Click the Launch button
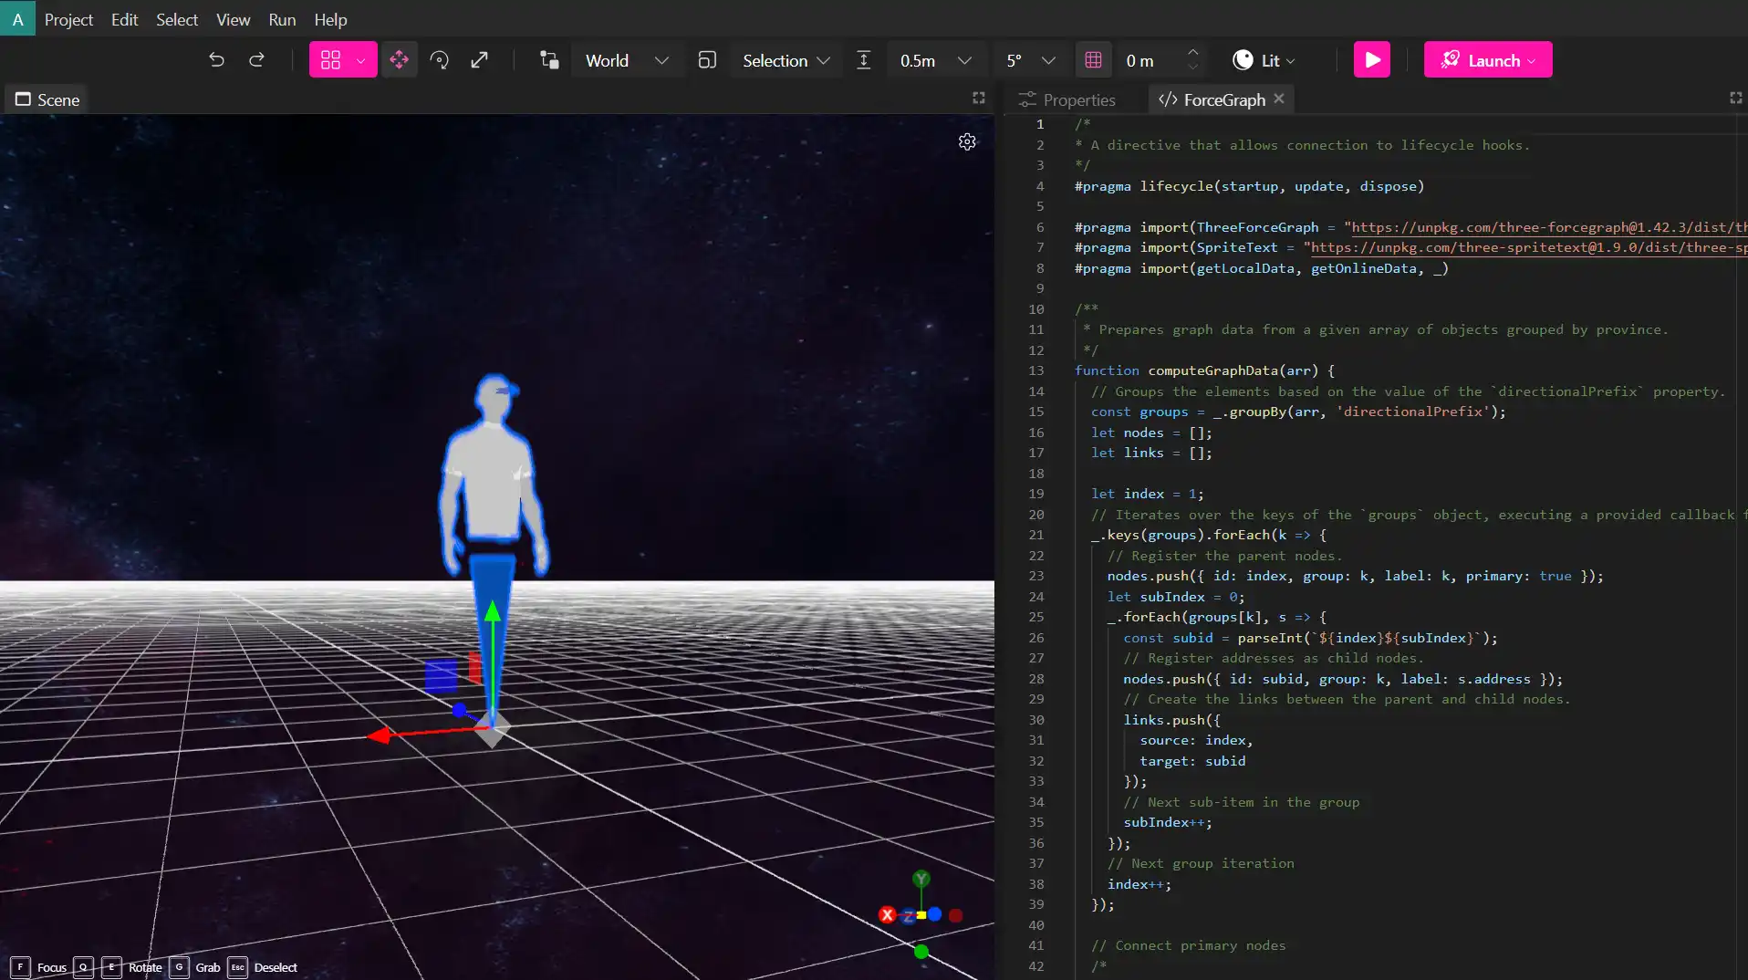This screenshot has height=980, width=1748. pyautogui.click(x=1487, y=60)
